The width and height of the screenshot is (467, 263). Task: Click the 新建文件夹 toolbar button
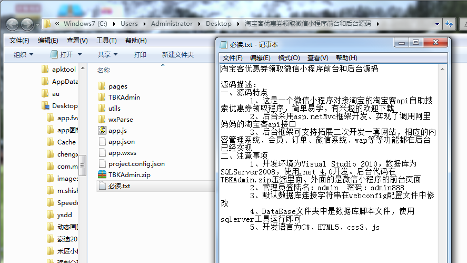[178, 55]
